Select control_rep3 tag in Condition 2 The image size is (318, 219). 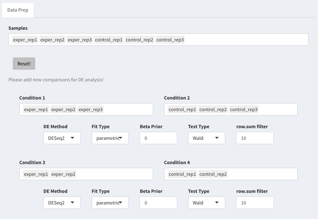pyautogui.click(x=243, y=110)
